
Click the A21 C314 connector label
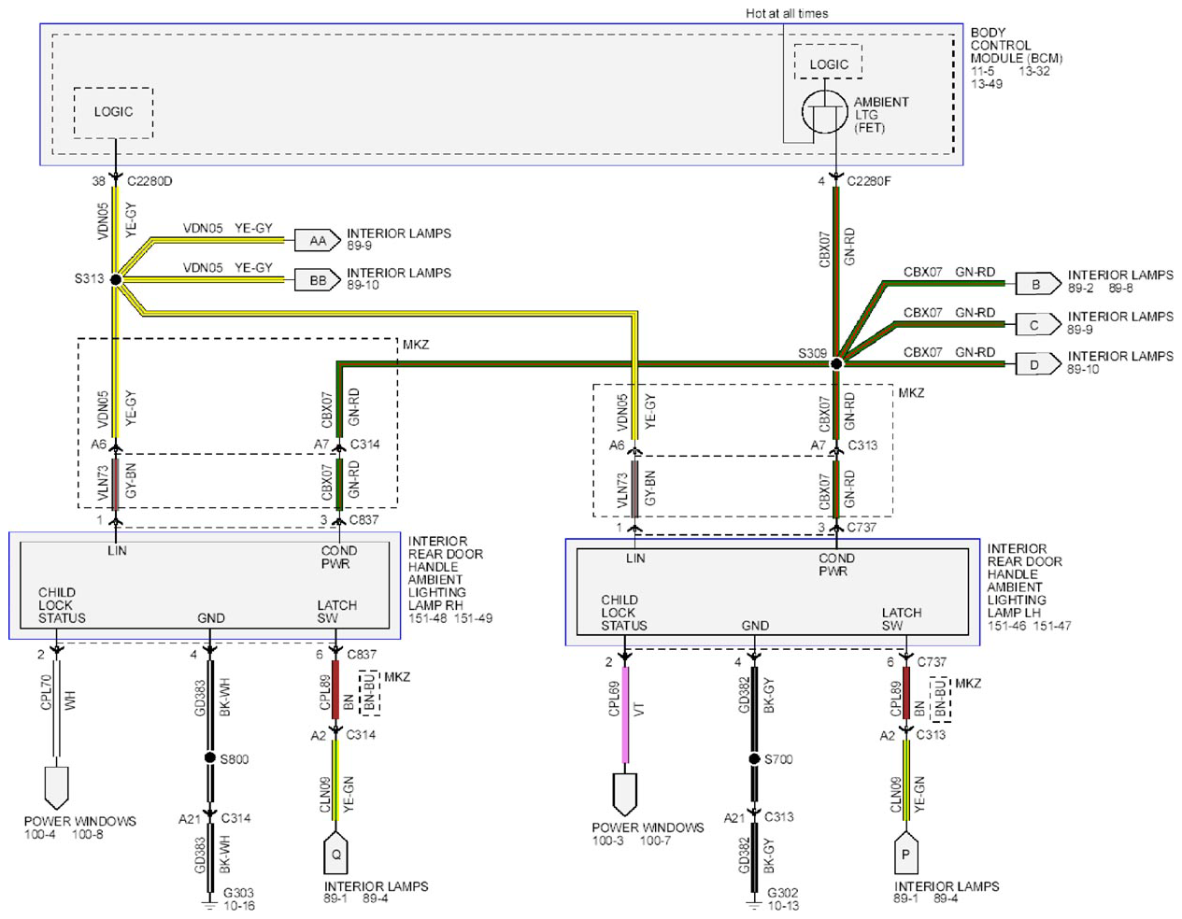pos(215,819)
